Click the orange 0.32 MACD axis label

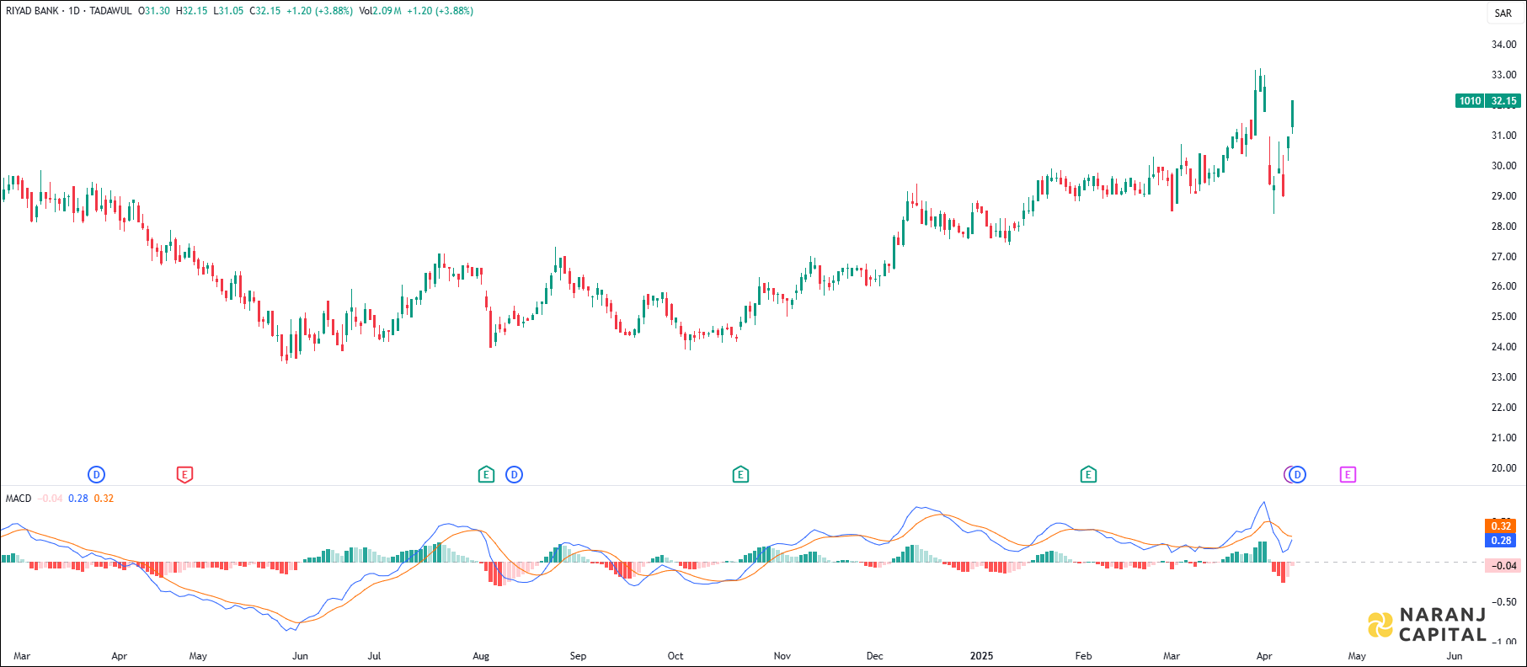tap(1501, 526)
